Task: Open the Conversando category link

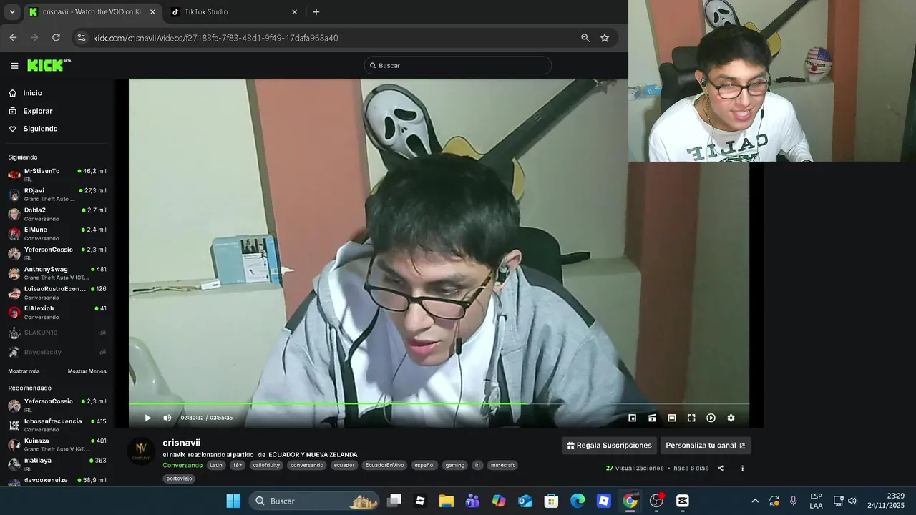Action: click(182, 465)
